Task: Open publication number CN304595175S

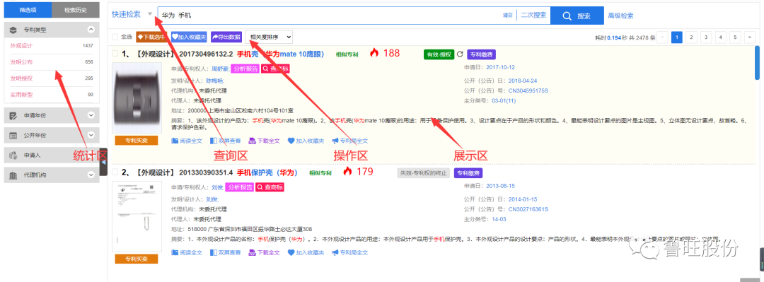Action: coord(528,90)
